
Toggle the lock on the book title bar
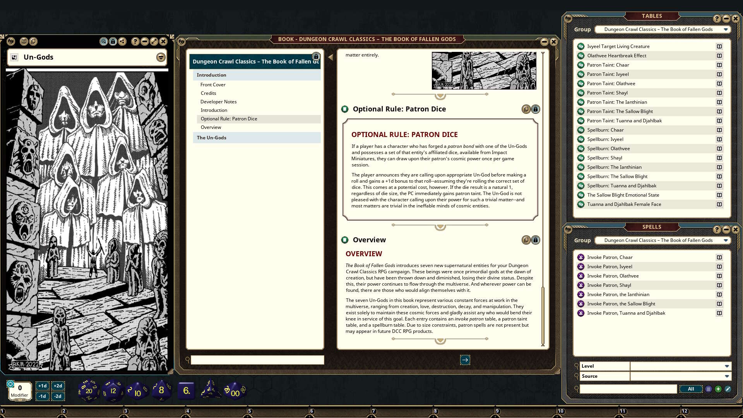click(316, 57)
